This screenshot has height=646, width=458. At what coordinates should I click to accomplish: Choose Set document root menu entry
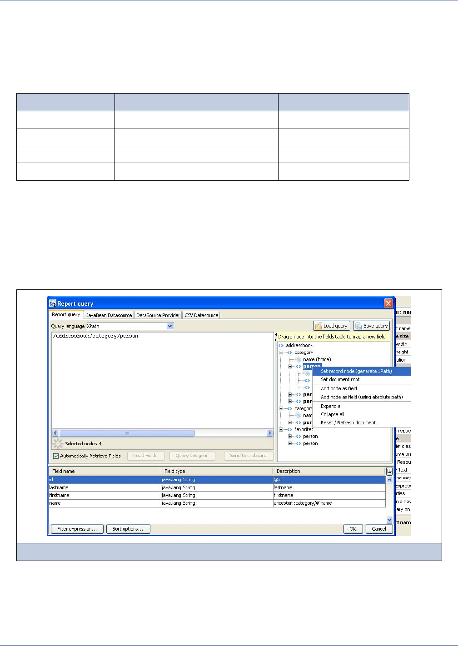(x=361, y=379)
